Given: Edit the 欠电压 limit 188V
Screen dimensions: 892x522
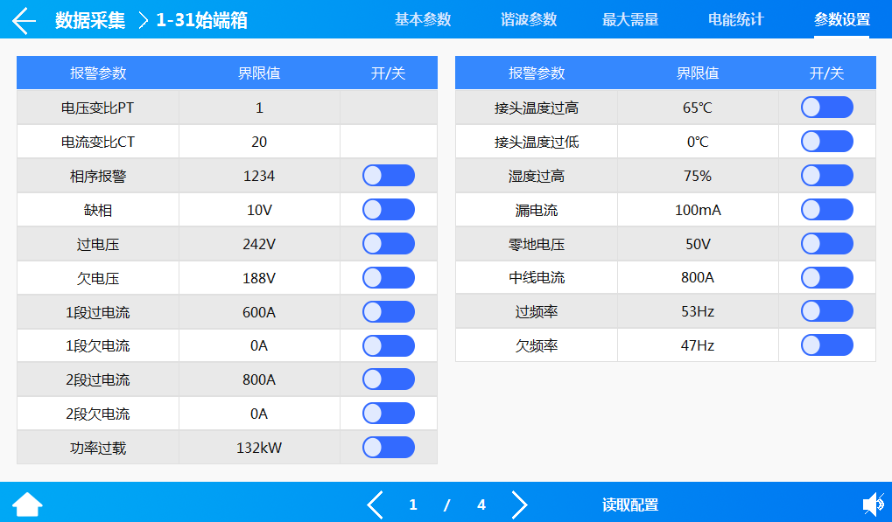Looking at the screenshot, I should click(259, 278).
